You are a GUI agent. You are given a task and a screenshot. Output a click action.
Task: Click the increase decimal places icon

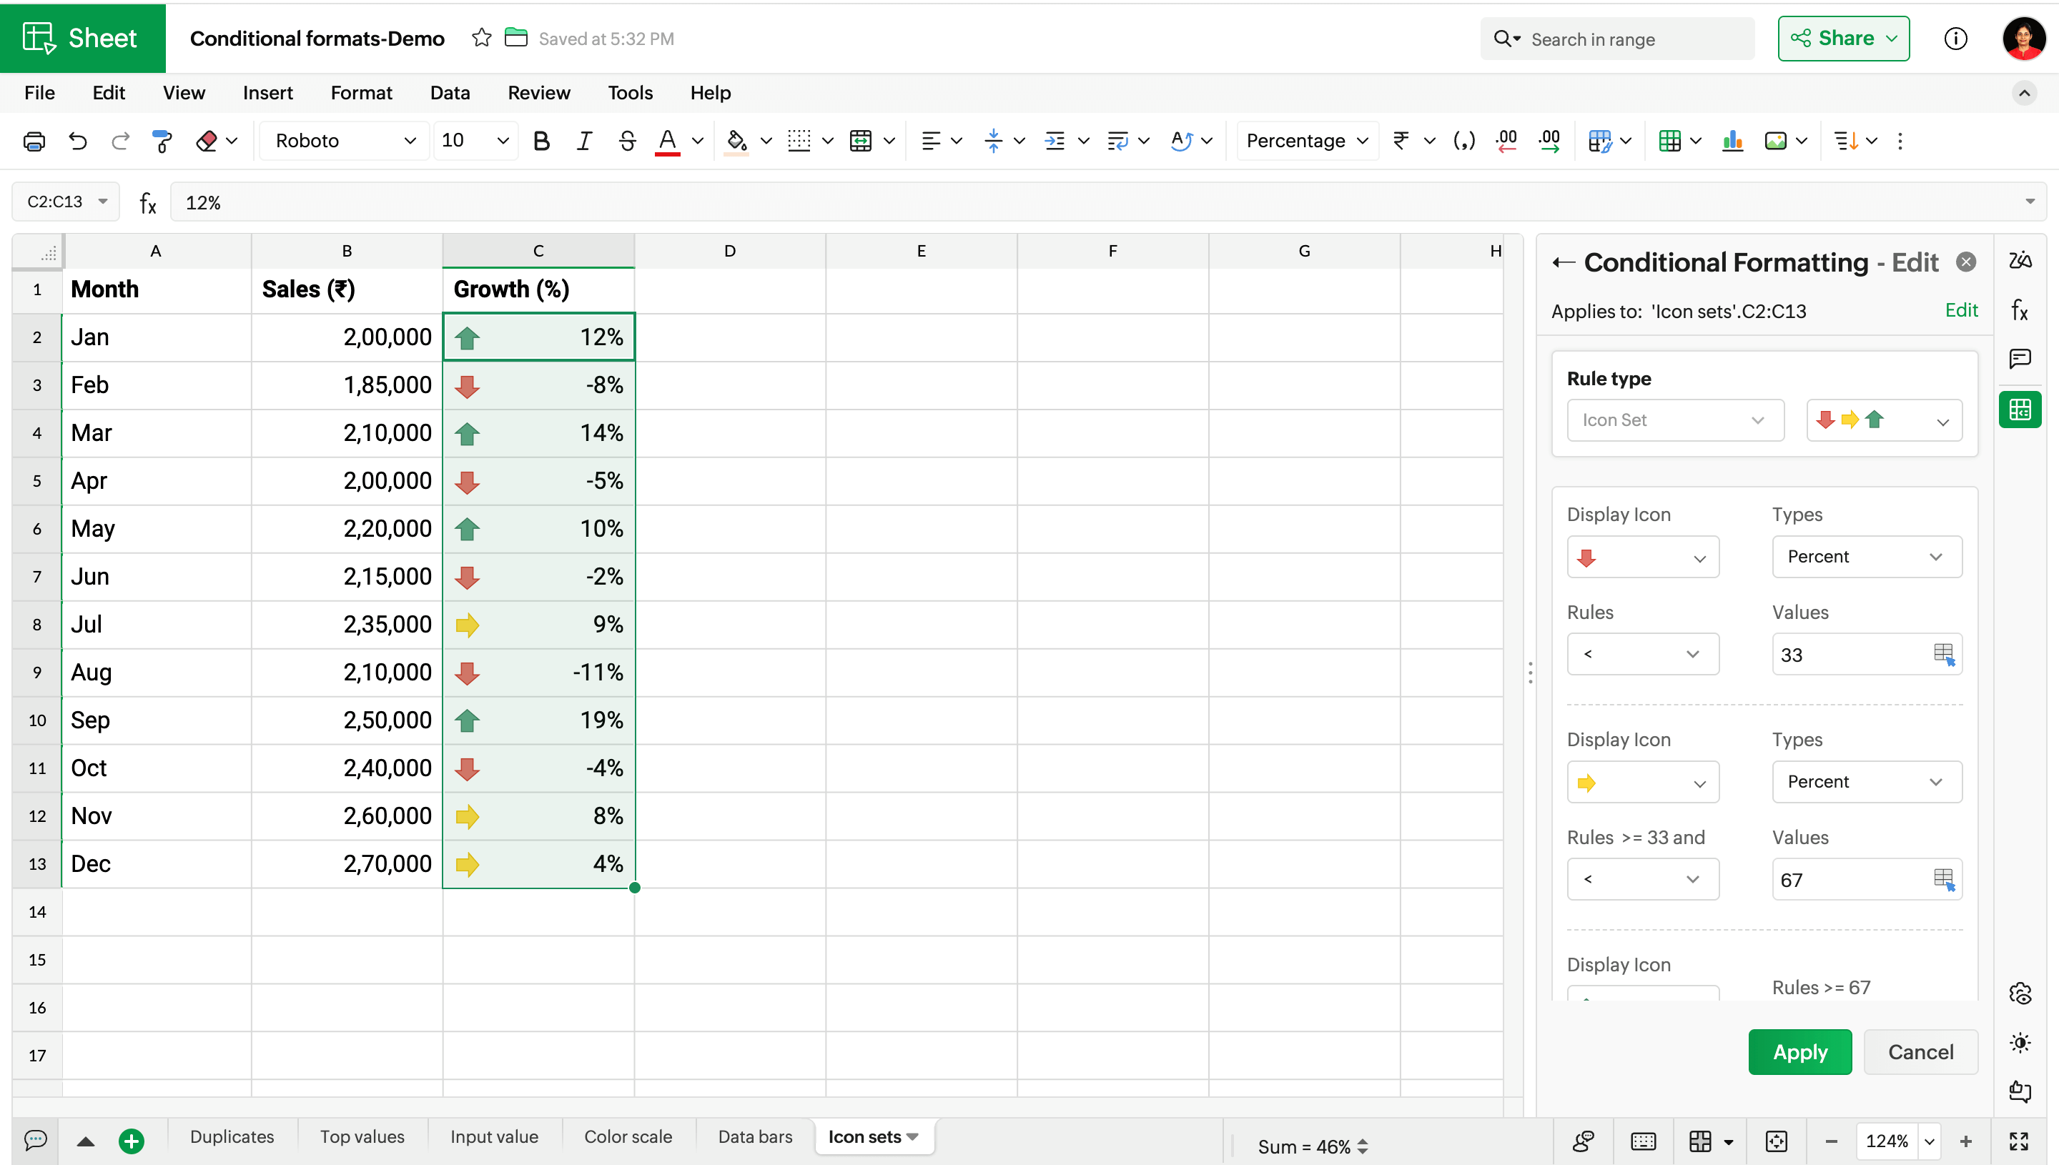click(1549, 141)
